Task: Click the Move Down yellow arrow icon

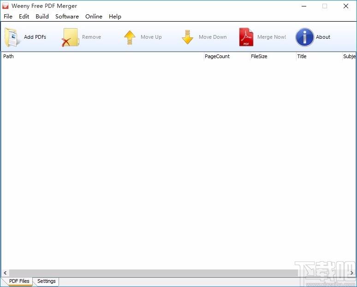Action: (188, 37)
